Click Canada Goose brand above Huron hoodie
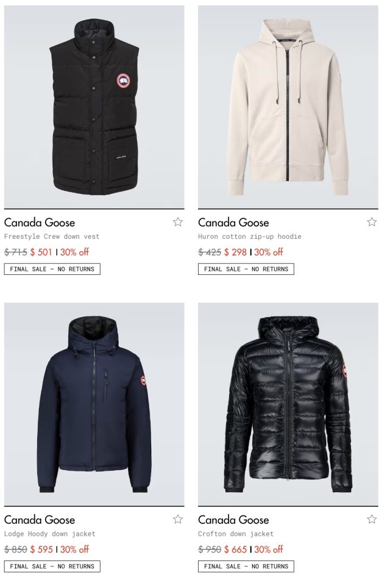382x578 pixels. (x=234, y=222)
